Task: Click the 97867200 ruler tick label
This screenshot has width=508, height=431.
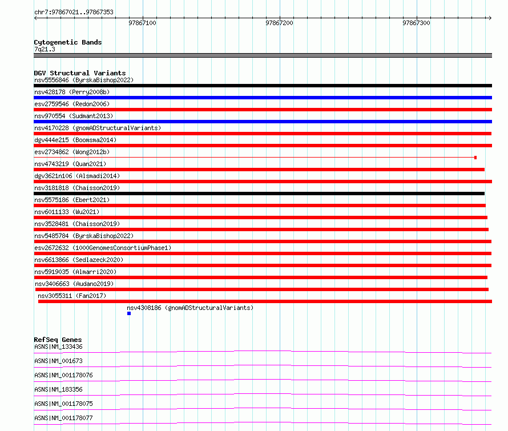Action: tap(279, 23)
